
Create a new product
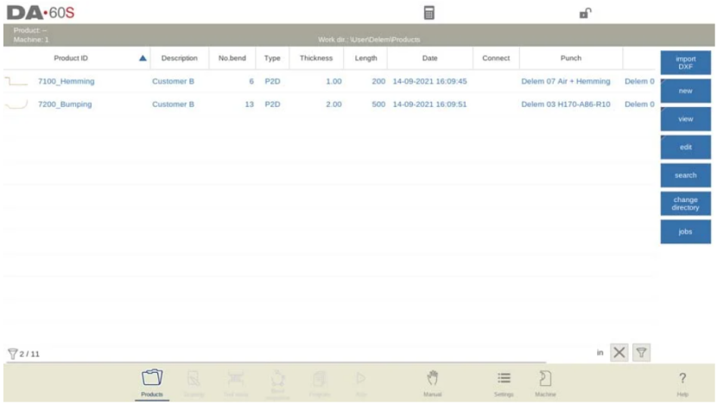pos(685,91)
